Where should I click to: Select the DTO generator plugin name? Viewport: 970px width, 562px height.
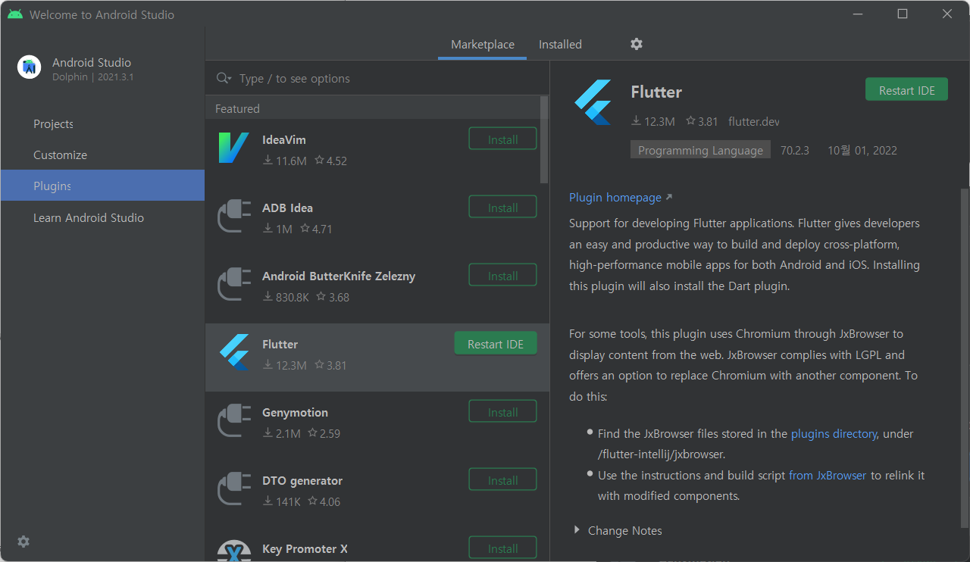coord(302,481)
